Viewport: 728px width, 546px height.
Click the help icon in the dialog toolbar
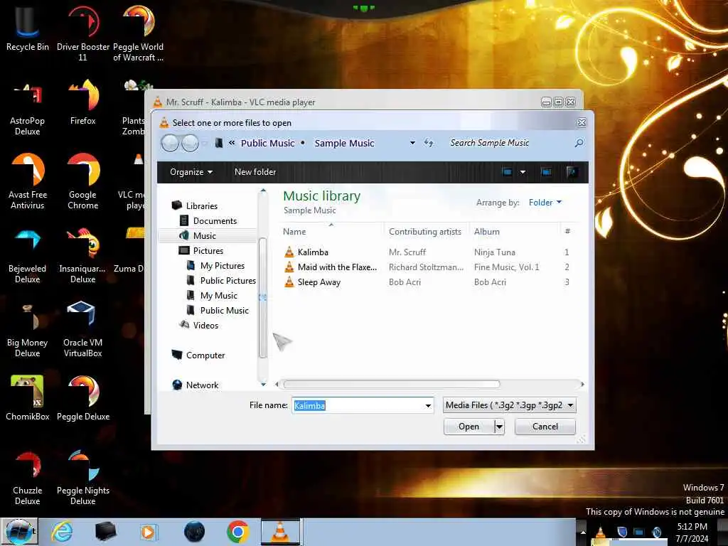(572, 172)
